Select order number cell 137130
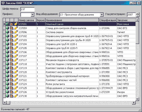This screenshot has width=142, height=112. 27,96
